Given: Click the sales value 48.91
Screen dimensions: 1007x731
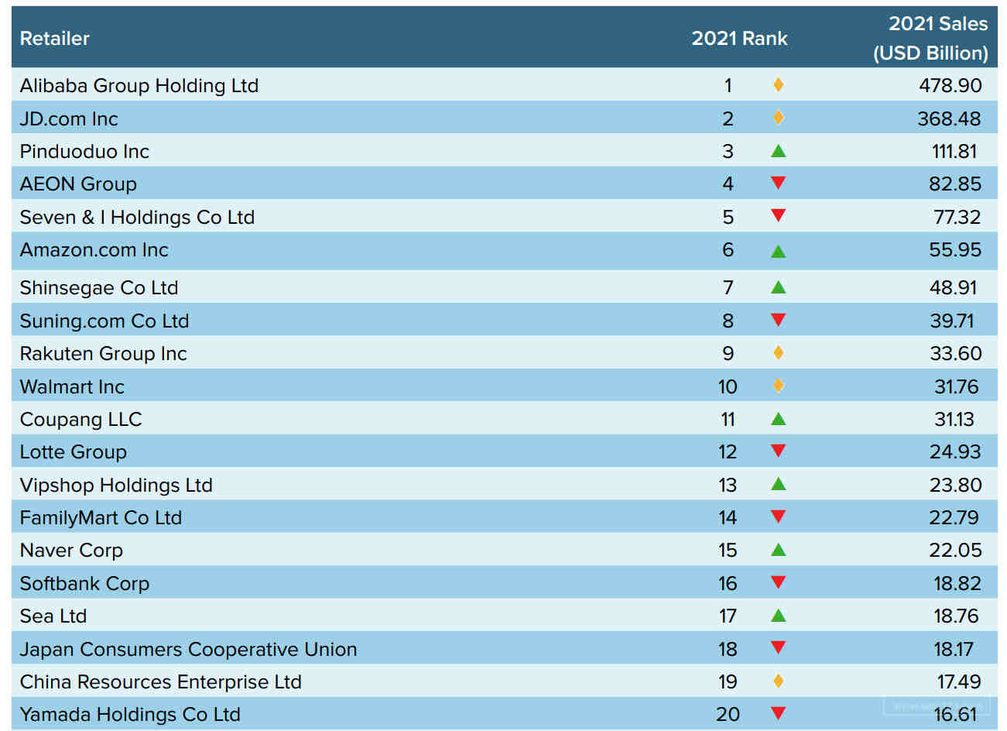Looking at the screenshot, I should [954, 288].
